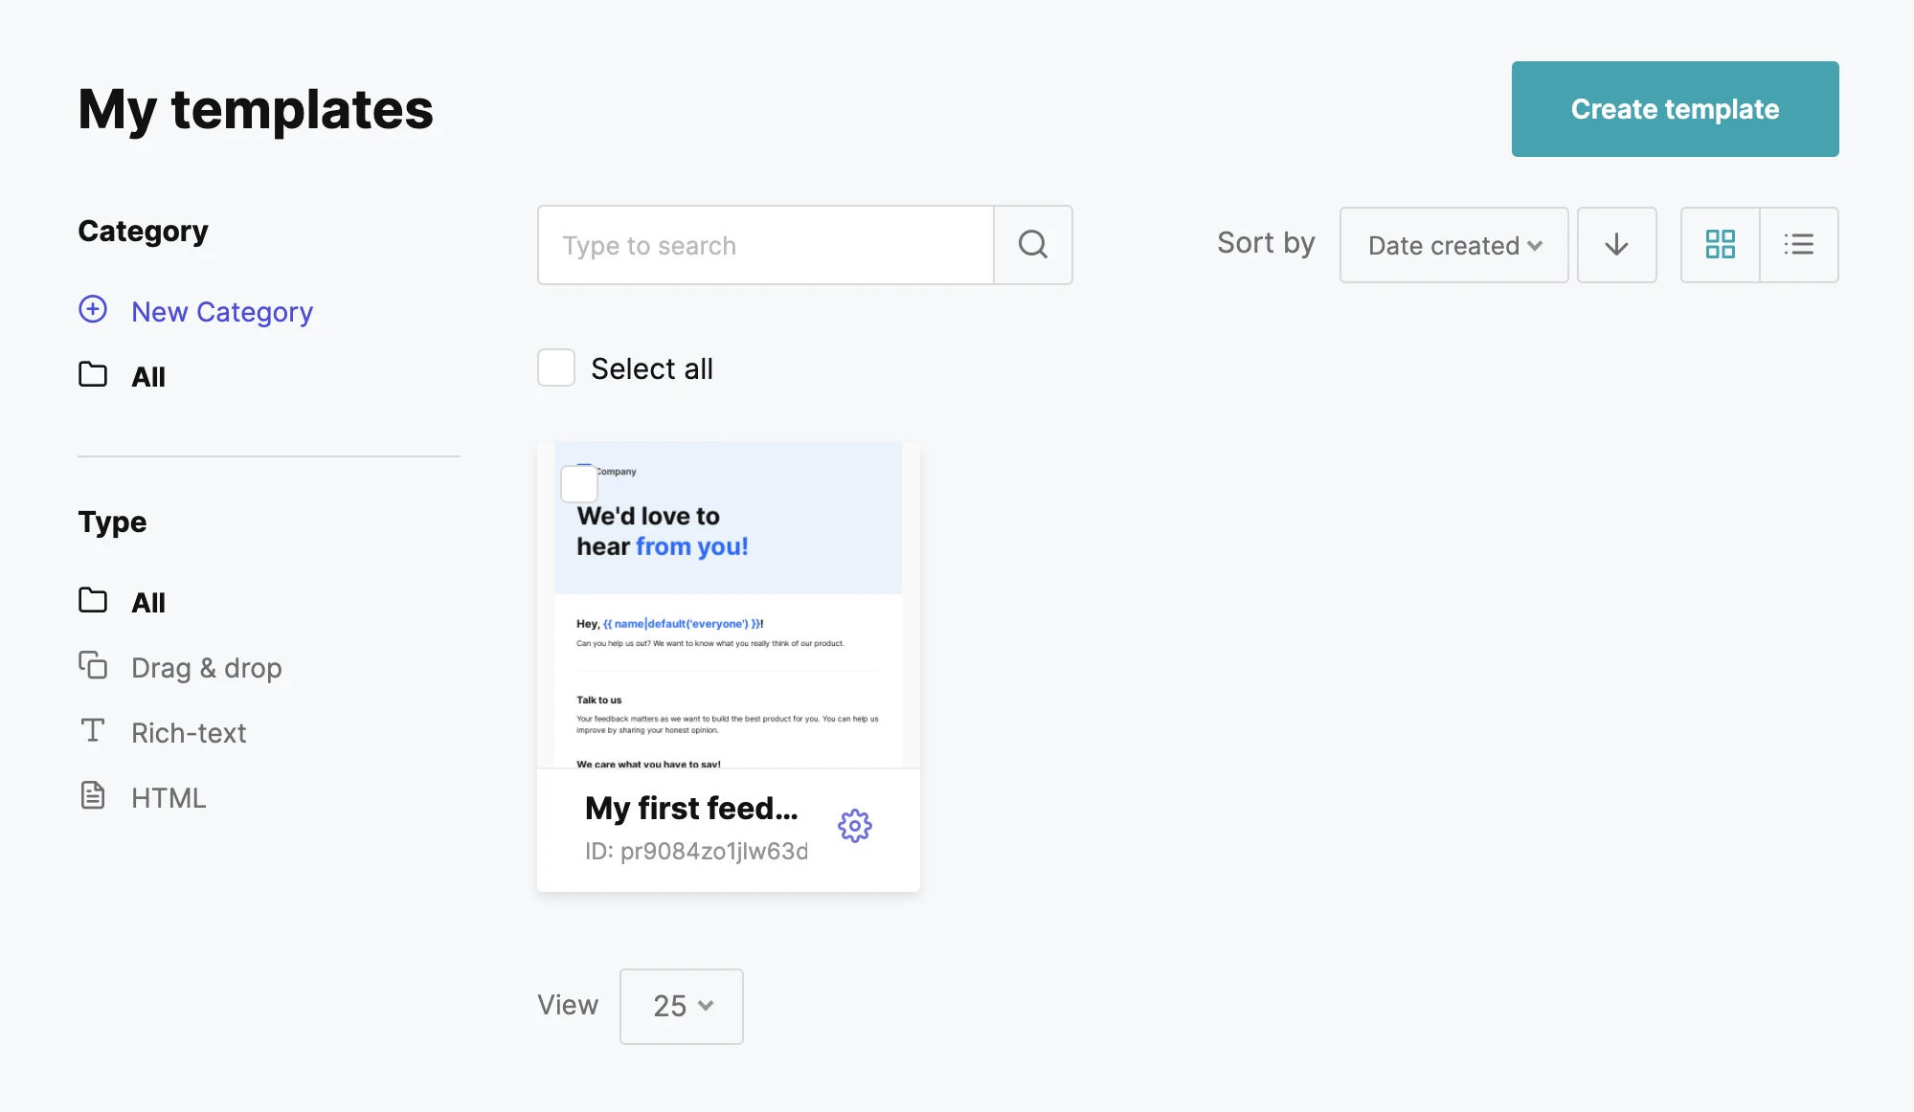
Task: Open the Date created sort dropdown
Action: click(x=1453, y=245)
